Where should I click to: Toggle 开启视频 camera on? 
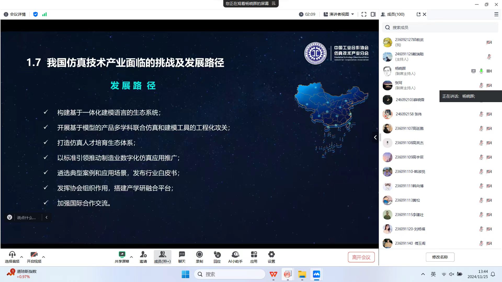[34, 255]
